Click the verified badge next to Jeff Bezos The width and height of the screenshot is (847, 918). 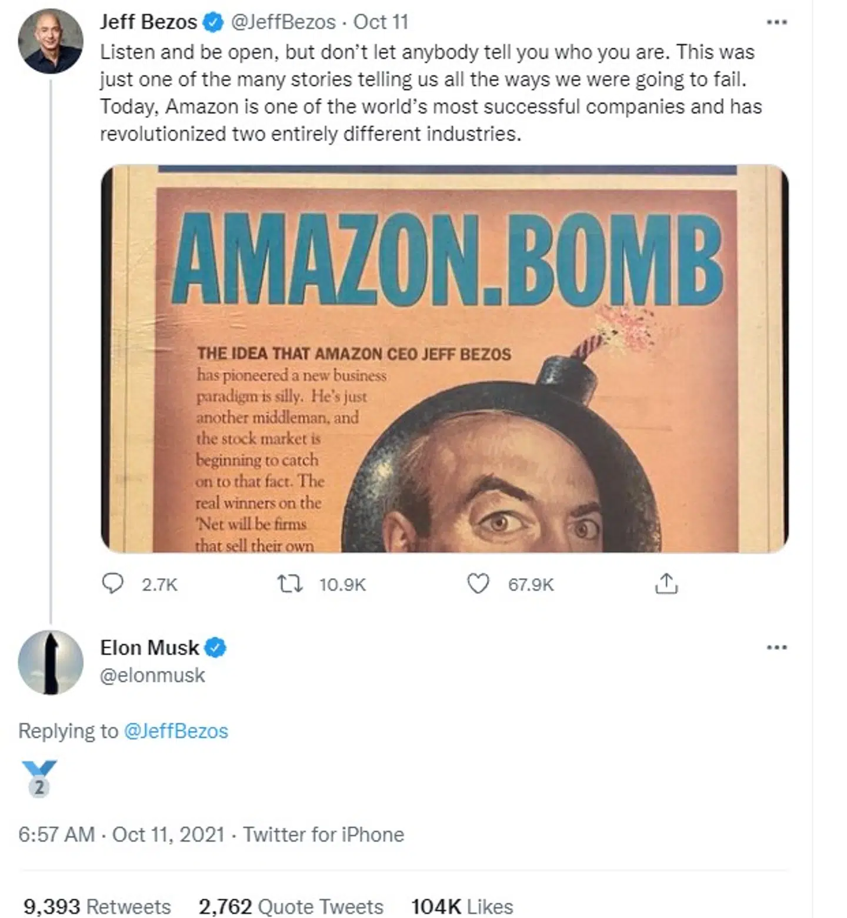(x=211, y=22)
